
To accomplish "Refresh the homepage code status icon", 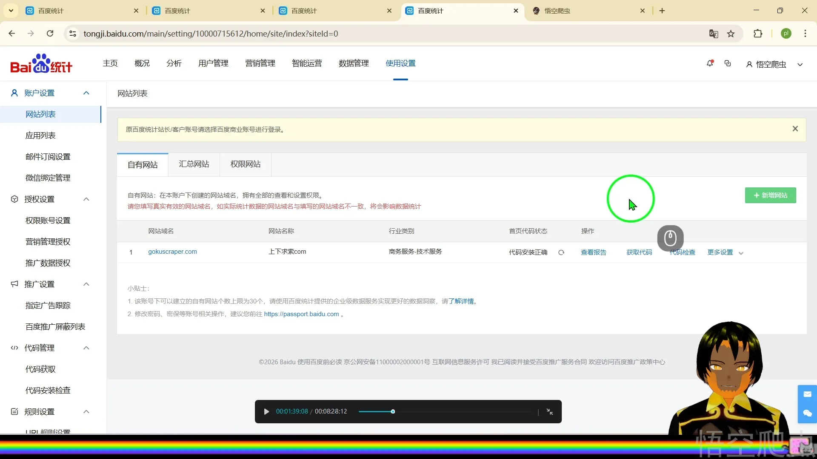I will click(561, 252).
